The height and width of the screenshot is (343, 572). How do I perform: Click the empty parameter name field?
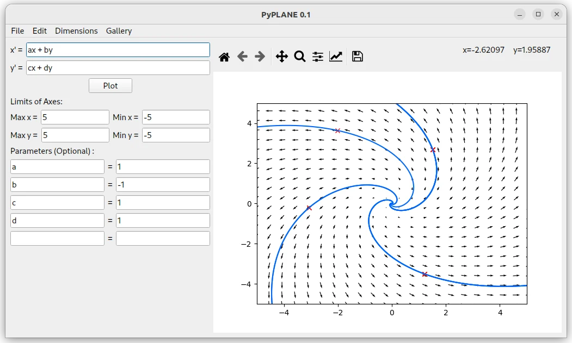point(57,239)
